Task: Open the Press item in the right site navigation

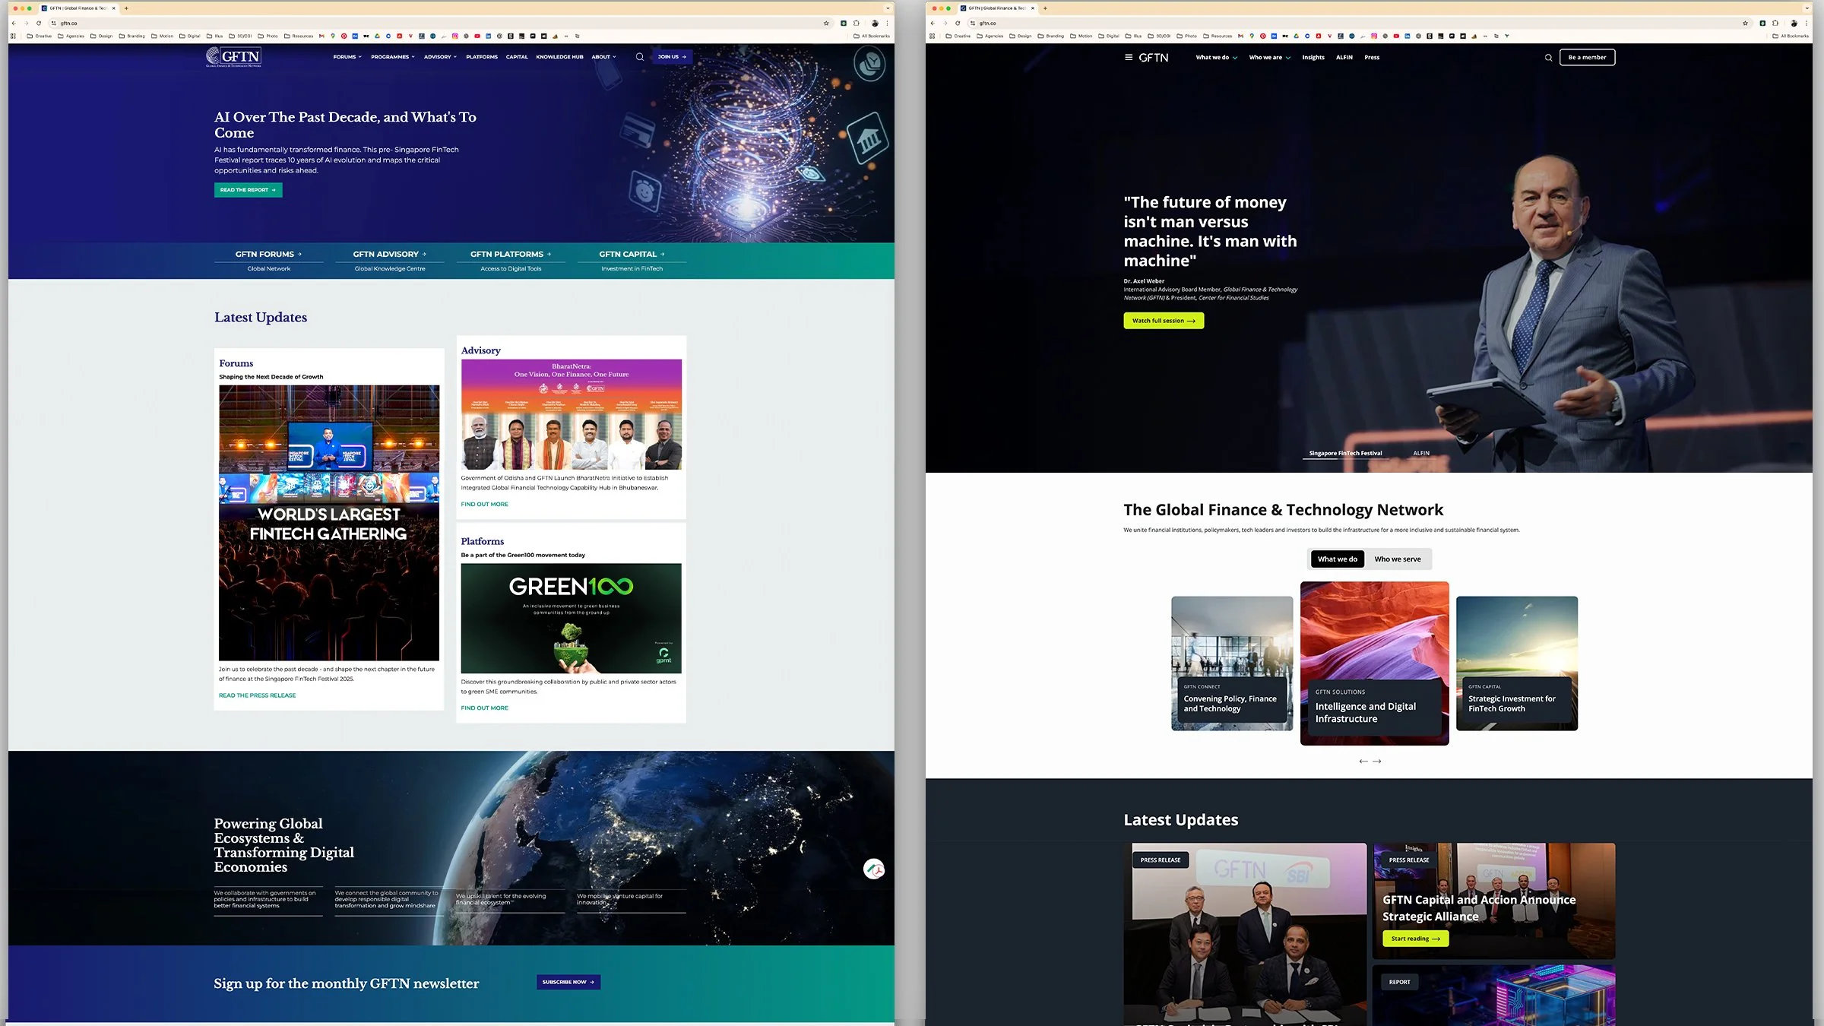Action: (1372, 58)
